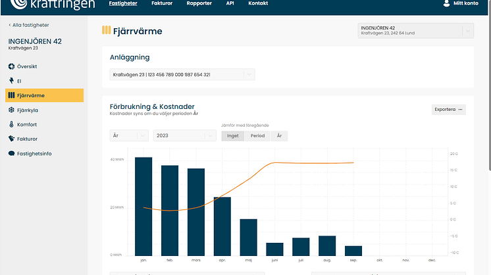This screenshot has height=275, width=491.
Task: Click chevron of Anläggning selector
Action: 249,75
